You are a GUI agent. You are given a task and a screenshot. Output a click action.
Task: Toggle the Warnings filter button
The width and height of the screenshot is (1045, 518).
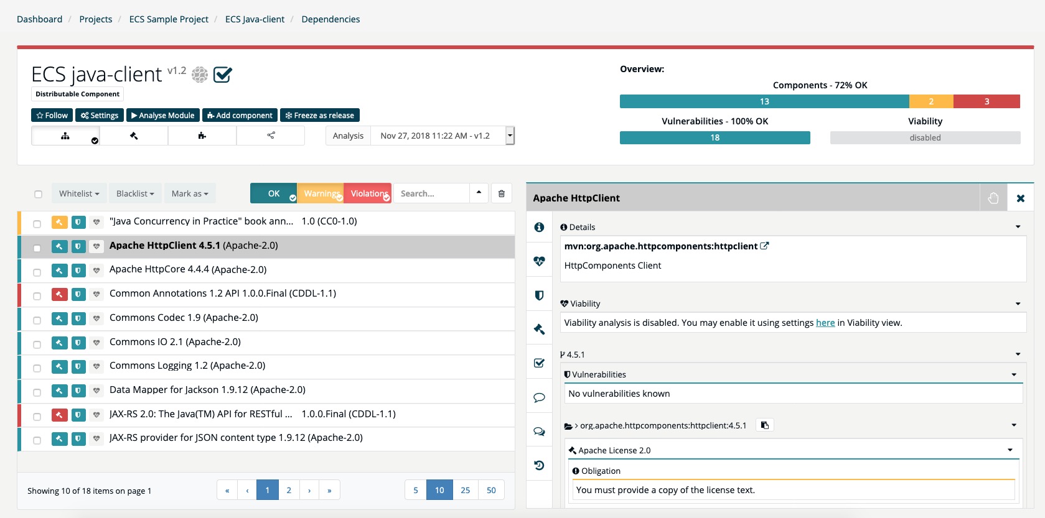(x=321, y=193)
